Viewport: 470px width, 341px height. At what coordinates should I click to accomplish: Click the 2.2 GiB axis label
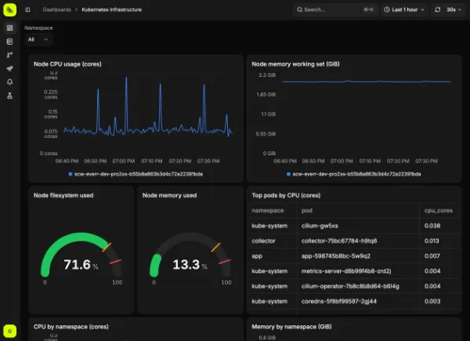267,75
